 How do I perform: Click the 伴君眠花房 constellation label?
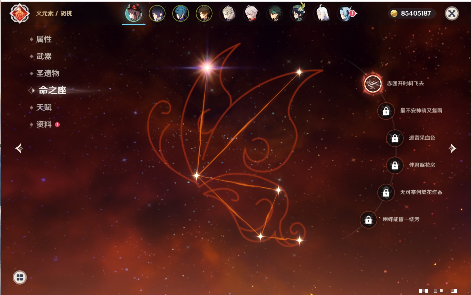[x=422, y=165]
